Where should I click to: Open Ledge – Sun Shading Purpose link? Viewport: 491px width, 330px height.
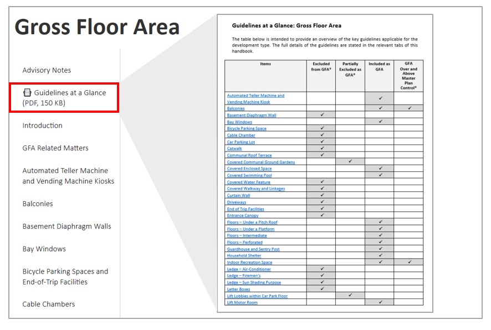point(254,282)
